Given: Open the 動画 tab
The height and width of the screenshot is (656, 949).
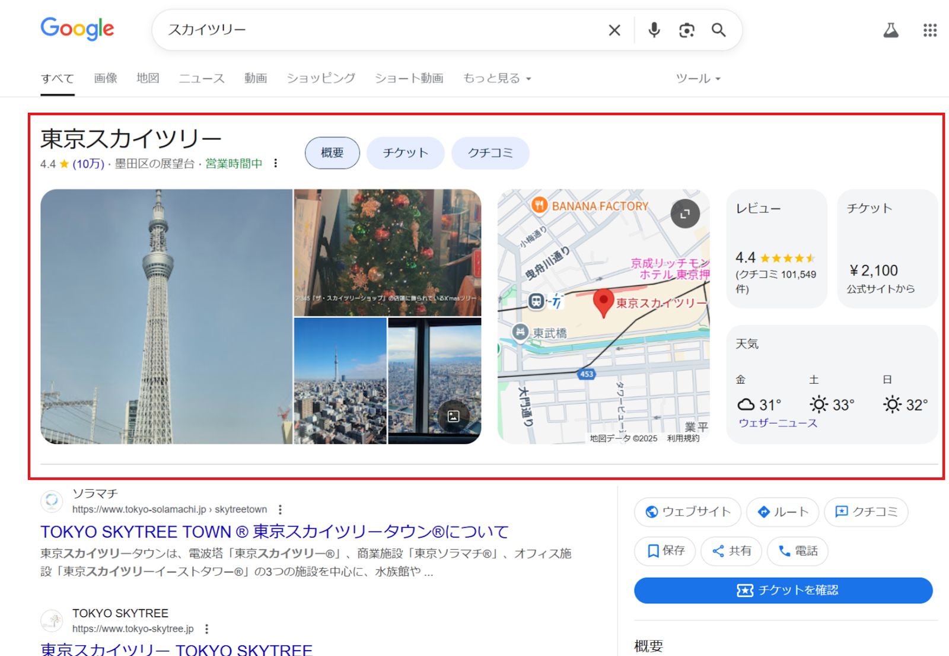Looking at the screenshot, I should pyautogui.click(x=256, y=78).
